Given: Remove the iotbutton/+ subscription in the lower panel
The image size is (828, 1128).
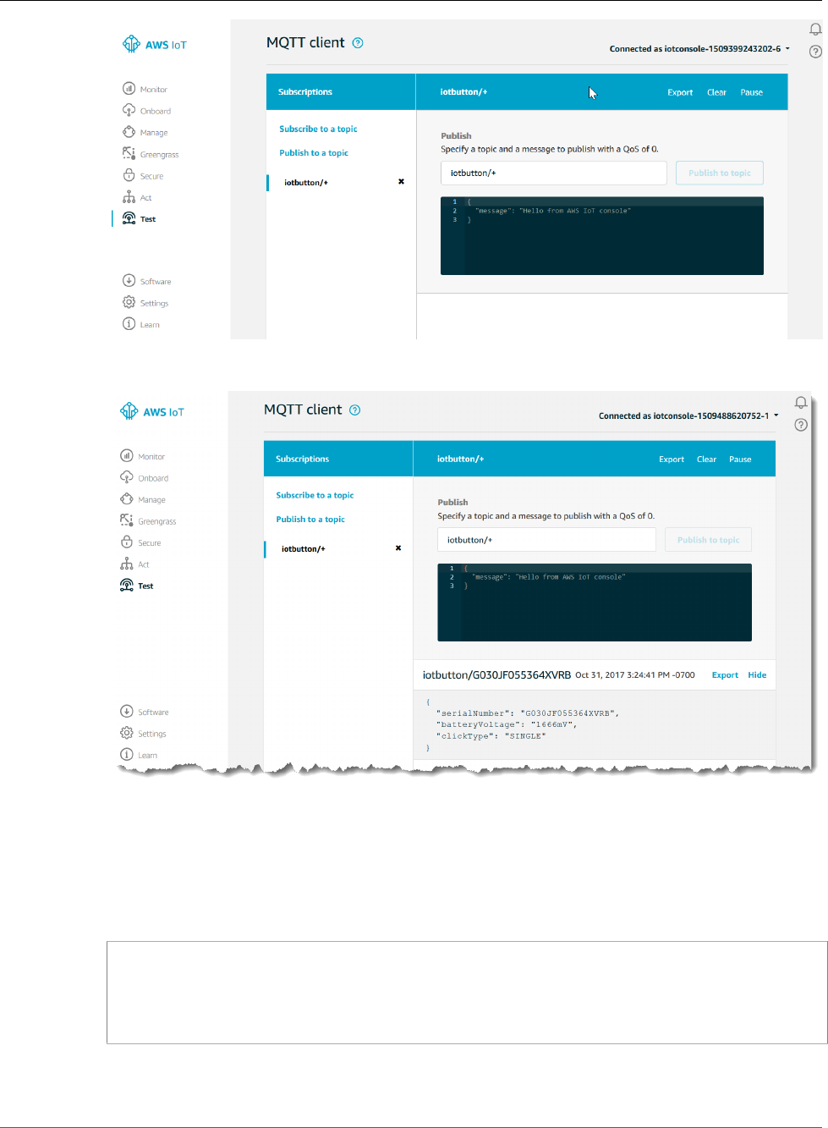Looking at the screenshot, I should tap(398, 547).
